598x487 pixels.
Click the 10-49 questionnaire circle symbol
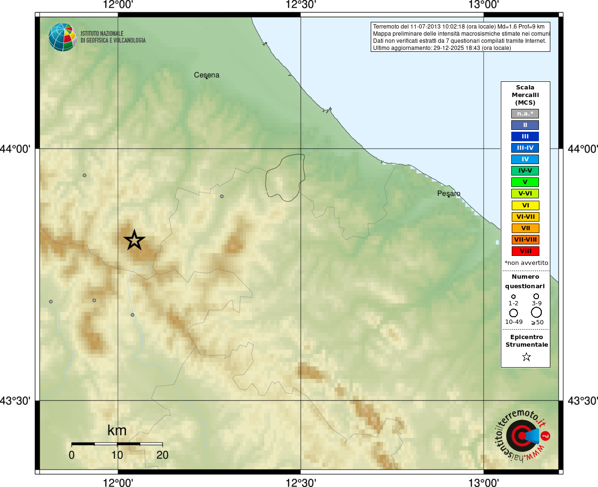click(514, 313)
